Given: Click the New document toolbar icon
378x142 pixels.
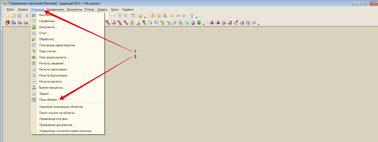Looking at the screenshot, I should pos(7,16).
